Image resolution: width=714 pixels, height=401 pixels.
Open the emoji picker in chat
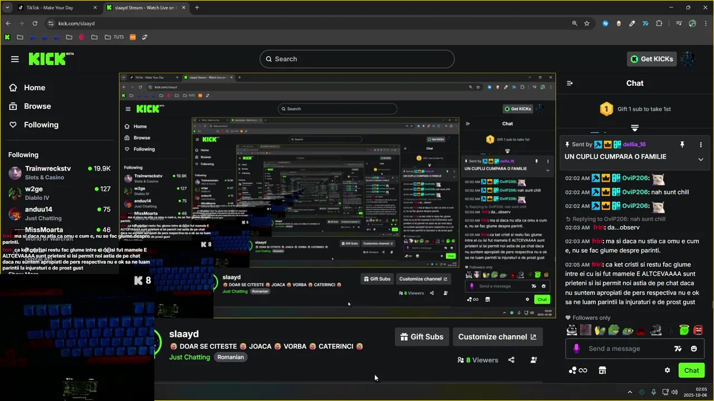694,349
